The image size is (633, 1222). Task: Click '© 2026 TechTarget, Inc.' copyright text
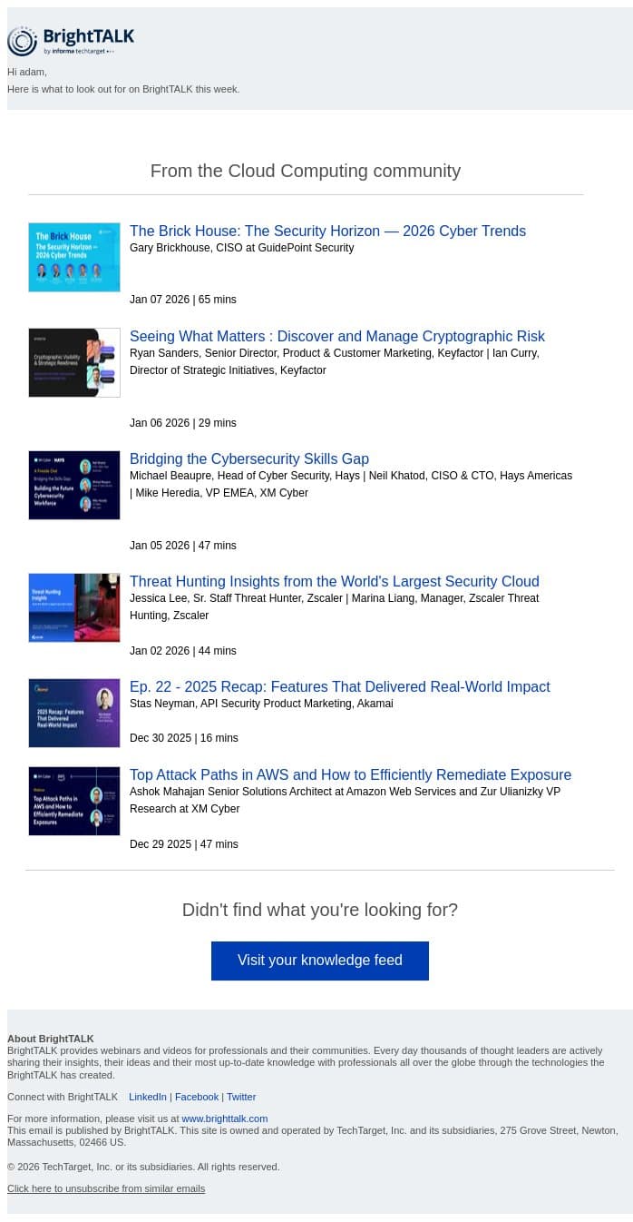(143, 1167)
